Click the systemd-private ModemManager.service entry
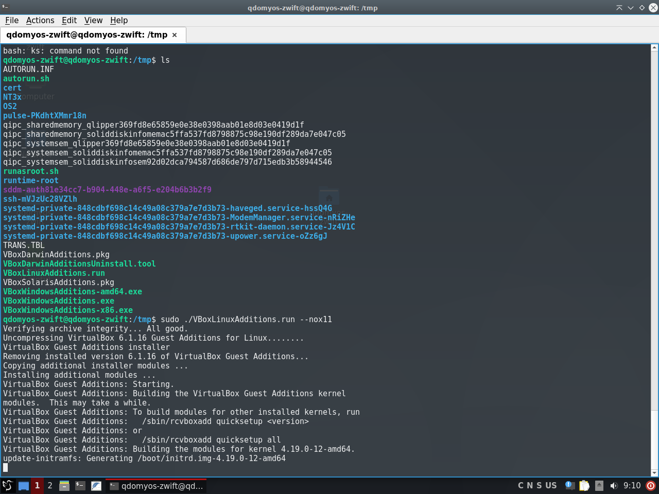The image size is (659, 494). pos(179,217)
